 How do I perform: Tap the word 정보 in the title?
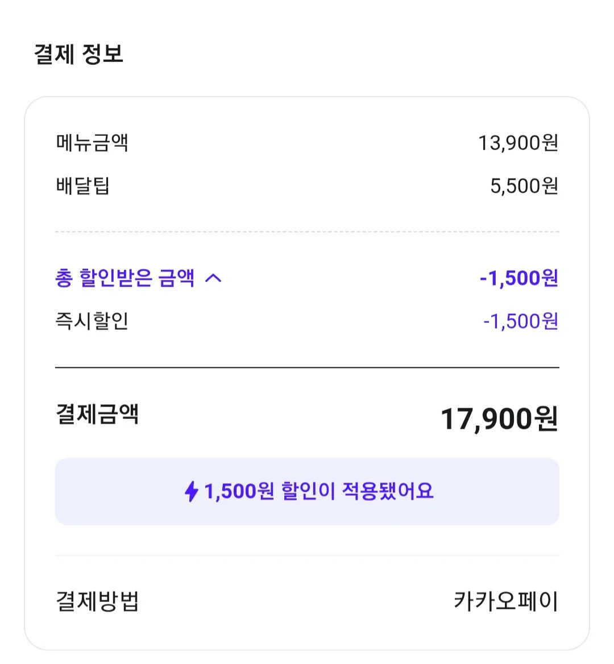tap(102, 54)
